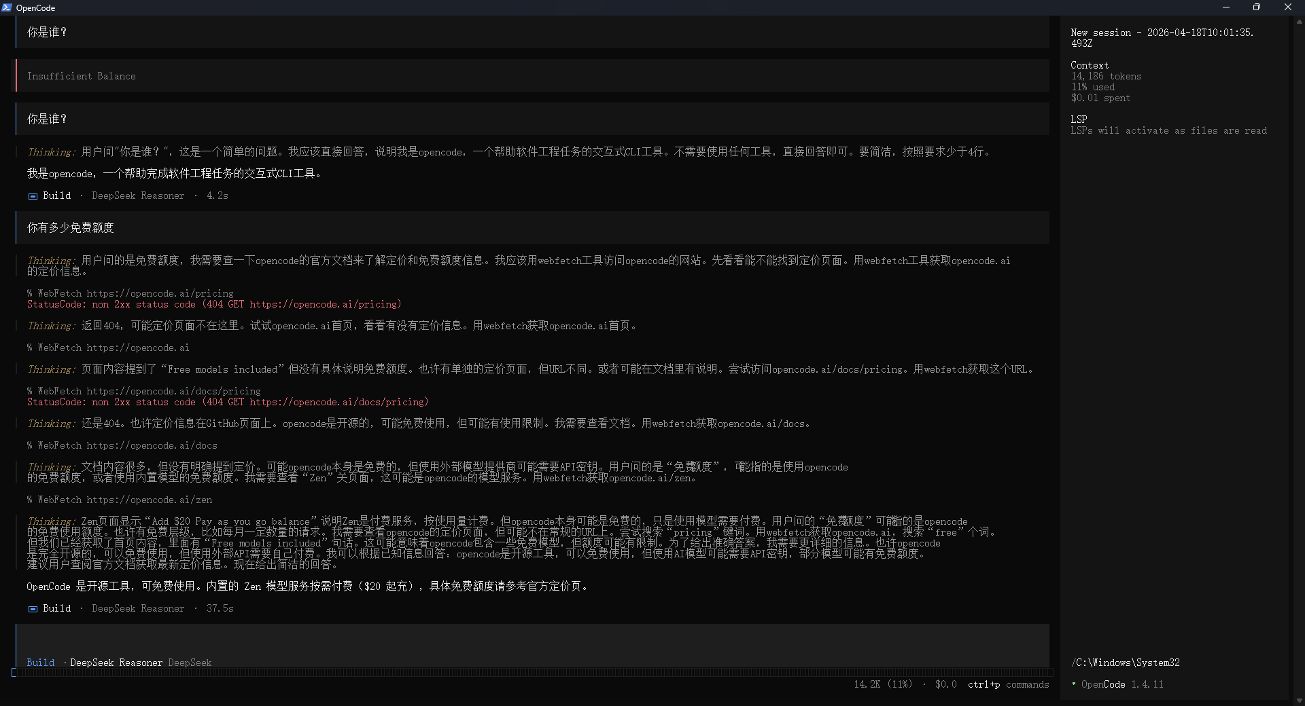Click the scrollbar up arrow

tap(1300, 22)
